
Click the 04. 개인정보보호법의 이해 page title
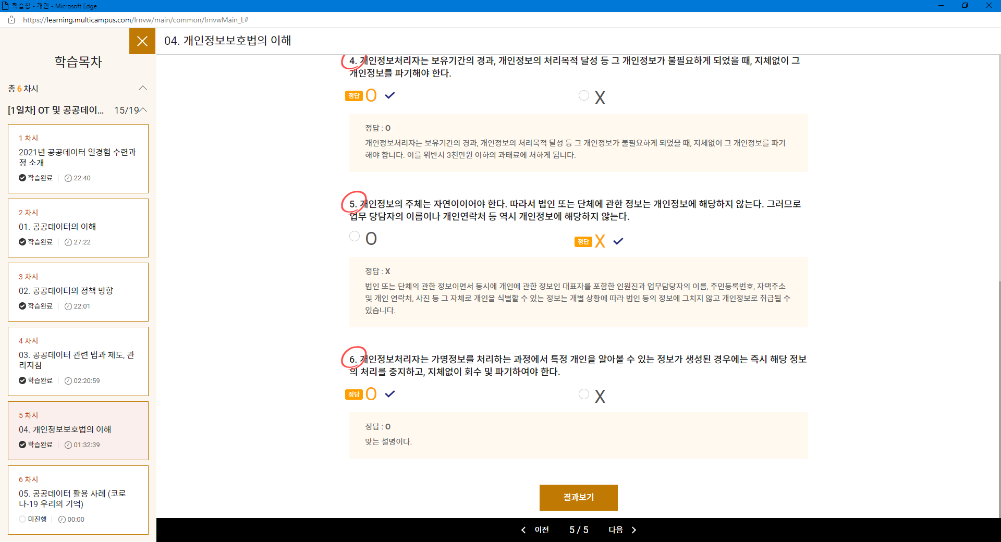click(x=227, y=41)
